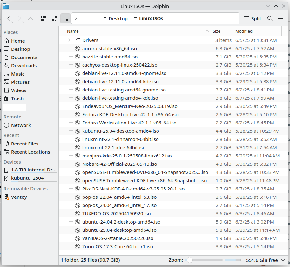Switch to Details view mode
Viewport: 290px width, 267px height.
coord(65,18)
